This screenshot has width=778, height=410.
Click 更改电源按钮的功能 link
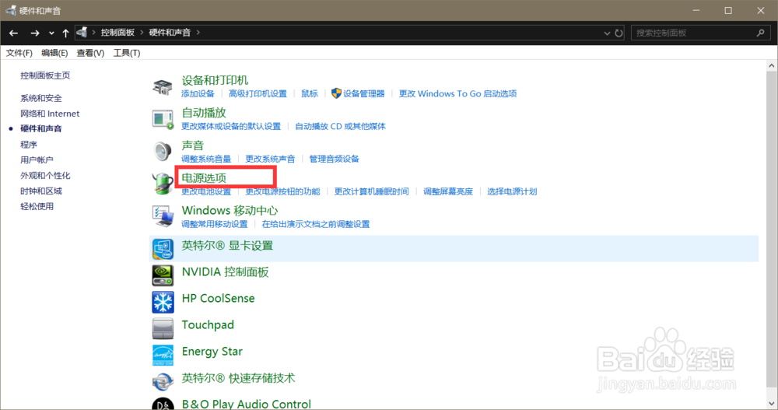click(282, 191)
